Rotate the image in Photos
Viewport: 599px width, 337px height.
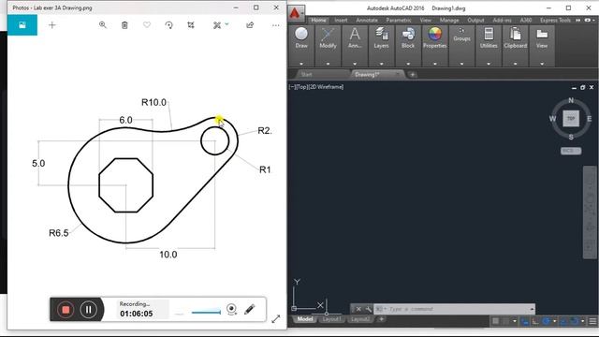click(168, 25)
